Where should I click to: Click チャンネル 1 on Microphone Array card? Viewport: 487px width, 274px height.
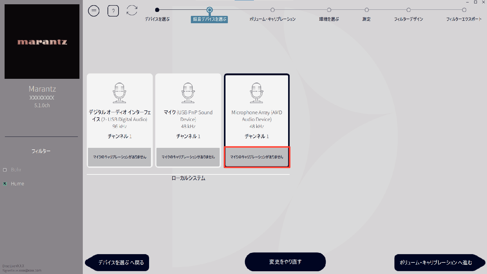pyautogui.click(x=257, y=136)
